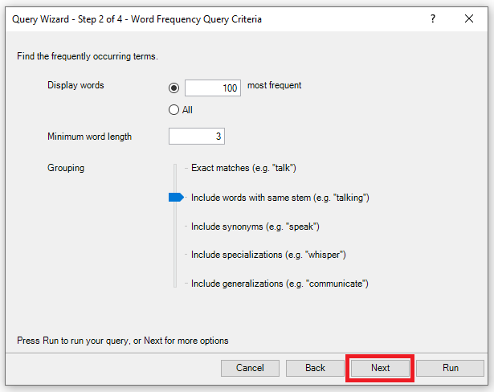The height and width of the screenshot is (392, 494).
Task: Run the word frequency query
Action: 450,368
